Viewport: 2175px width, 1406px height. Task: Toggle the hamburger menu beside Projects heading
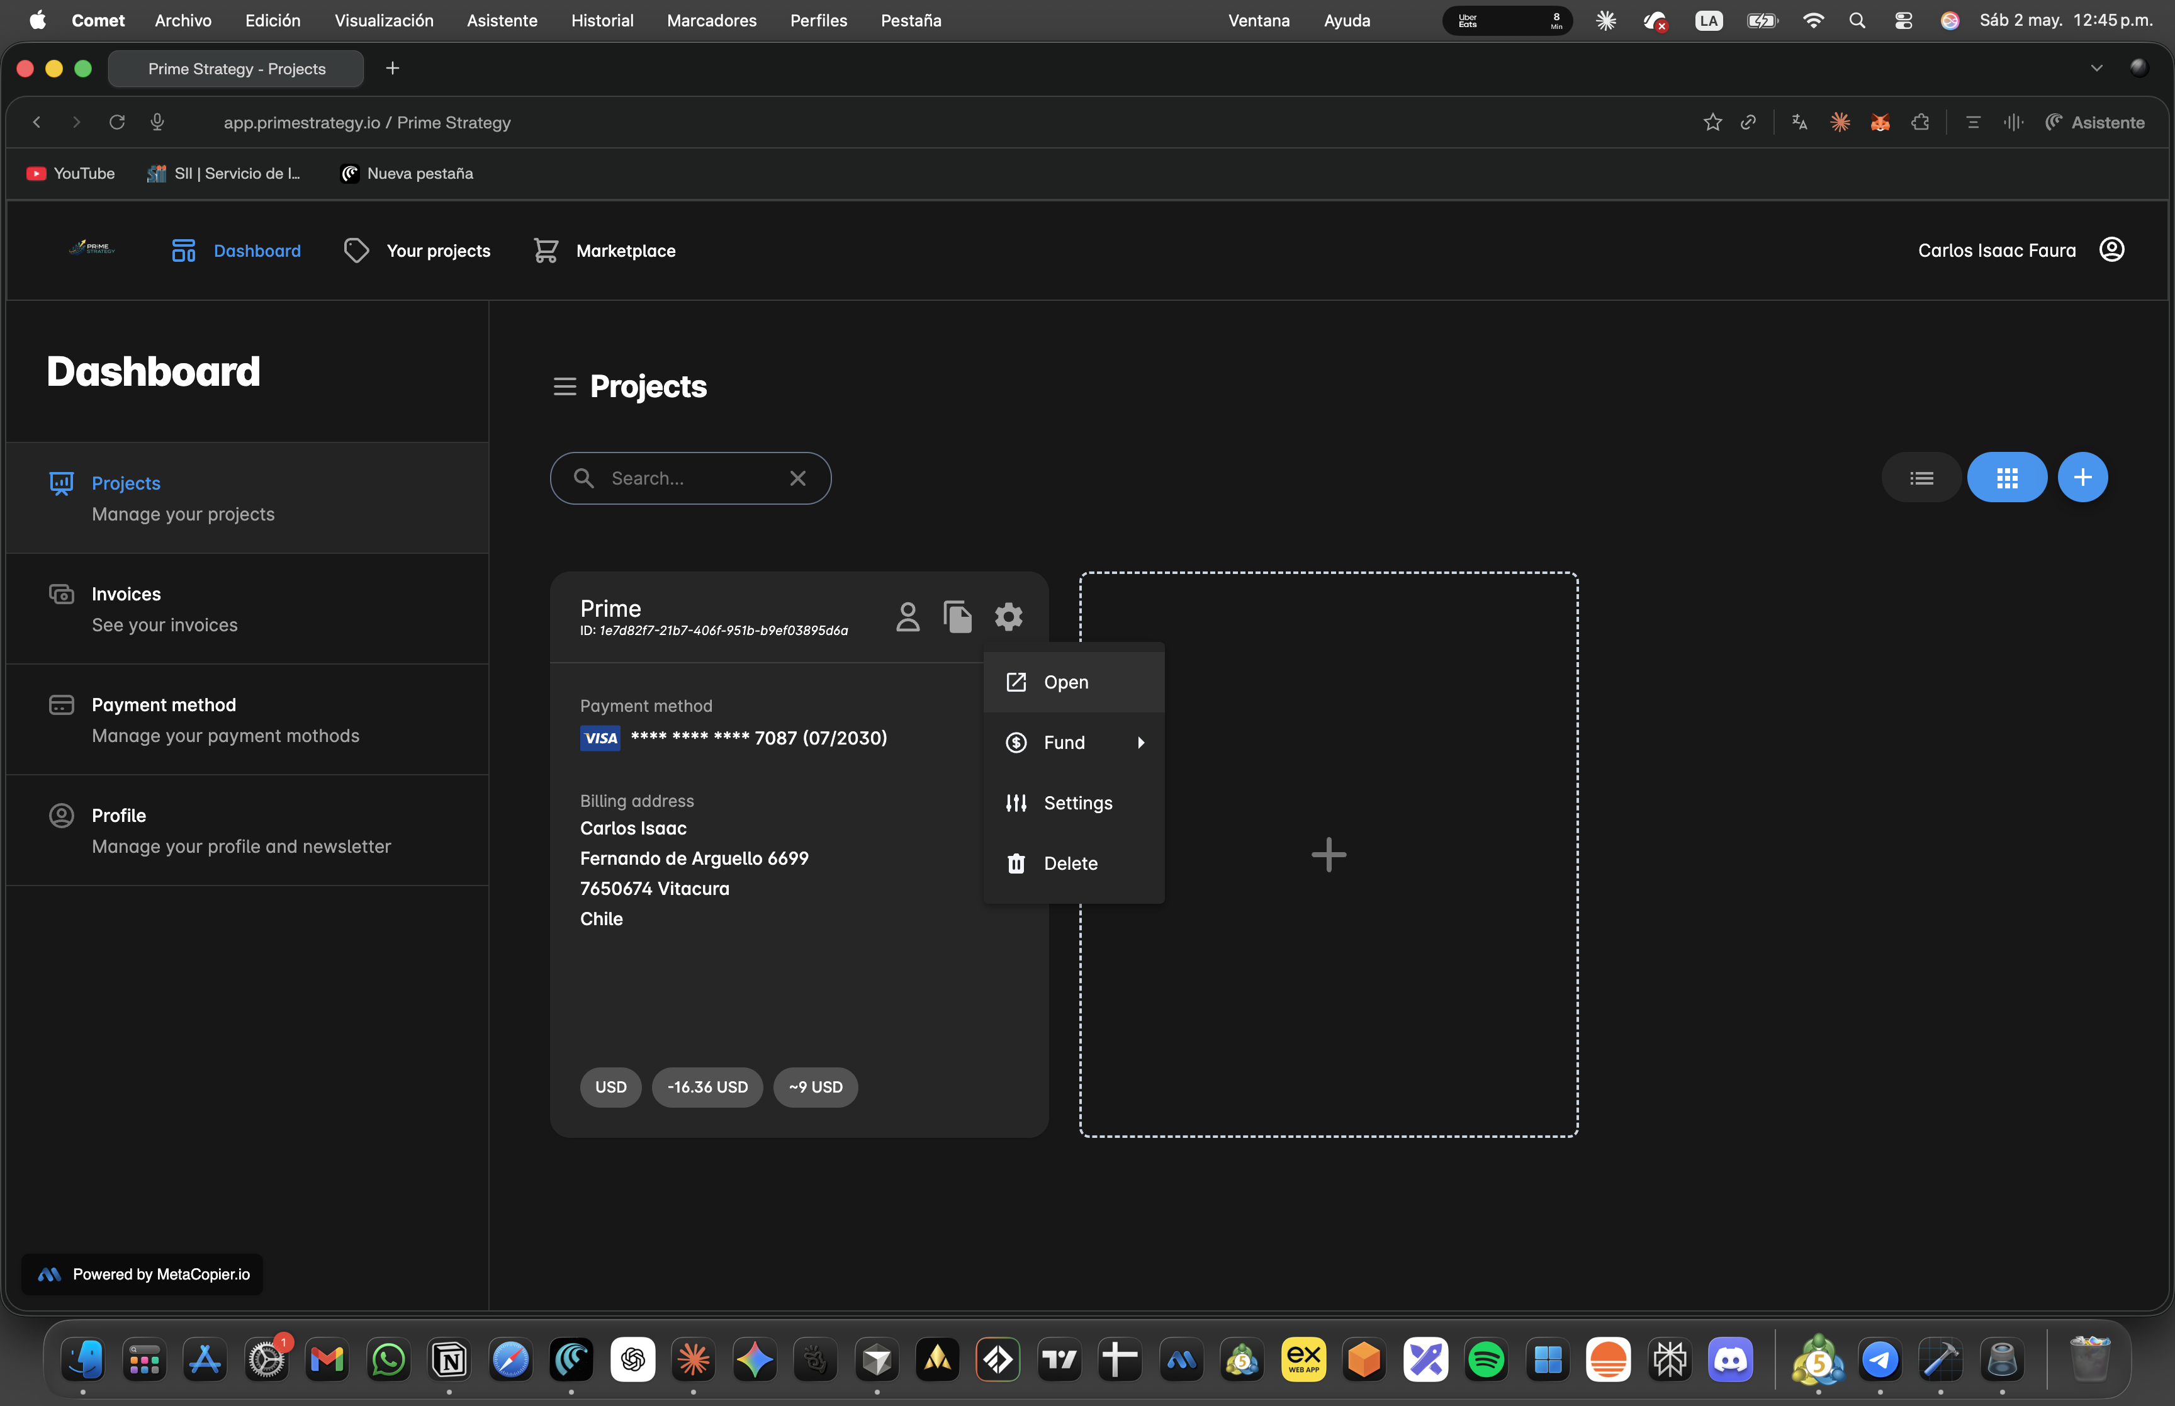coord(565,387)
